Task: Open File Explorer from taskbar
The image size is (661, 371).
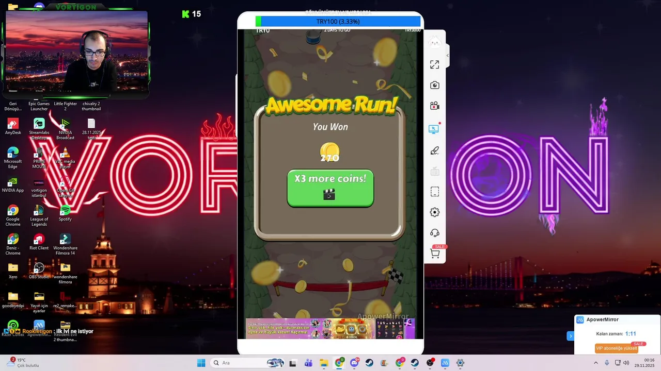Action: pos(324,363)
